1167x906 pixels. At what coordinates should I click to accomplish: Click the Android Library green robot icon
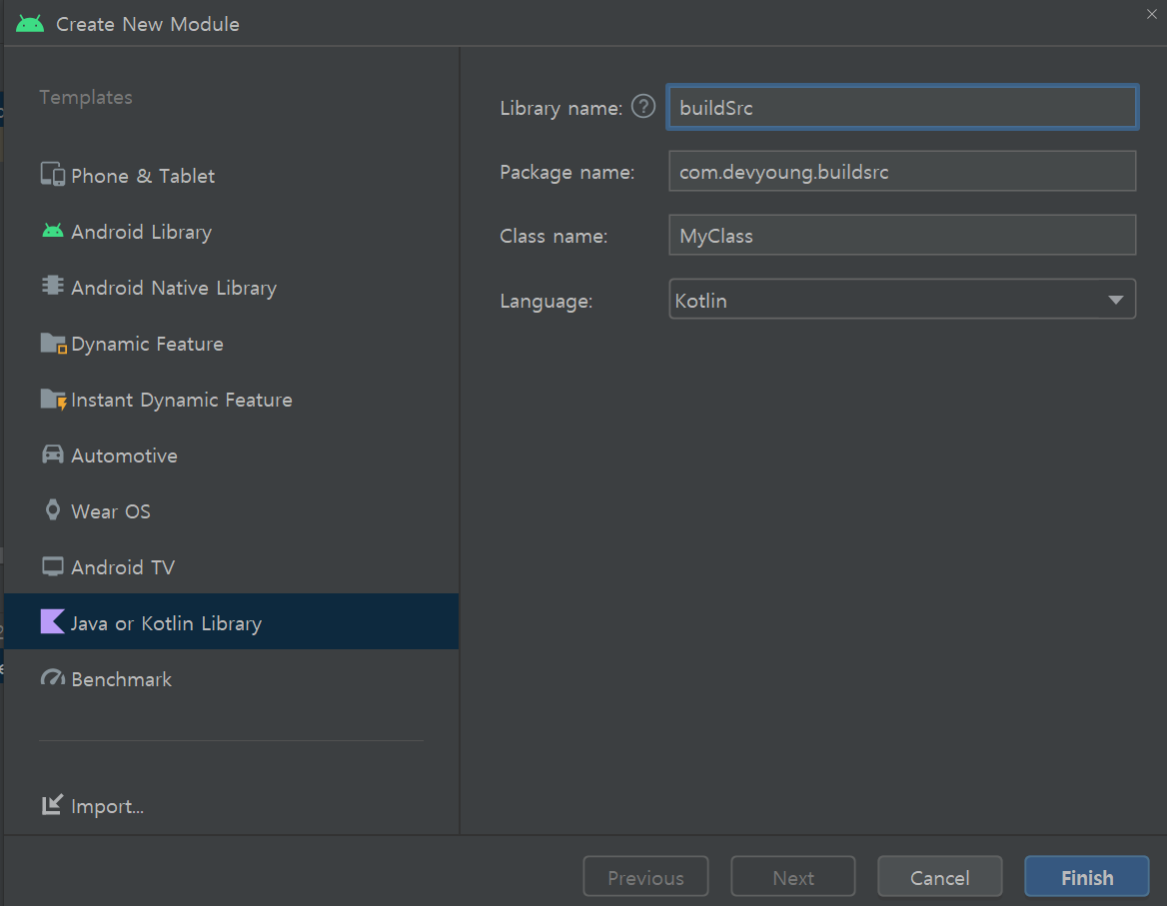pyautogui.click(x=52, y=231)
